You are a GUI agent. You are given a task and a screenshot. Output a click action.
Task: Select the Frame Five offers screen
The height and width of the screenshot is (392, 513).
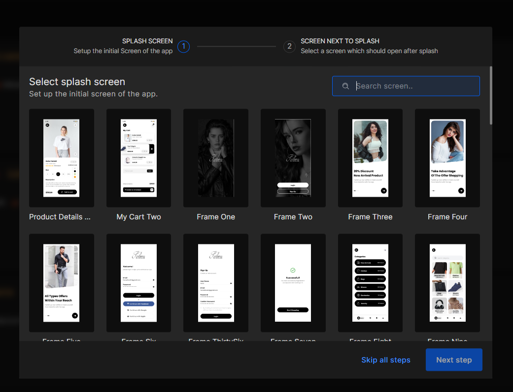pyautogui.click(x=61, y=283)
